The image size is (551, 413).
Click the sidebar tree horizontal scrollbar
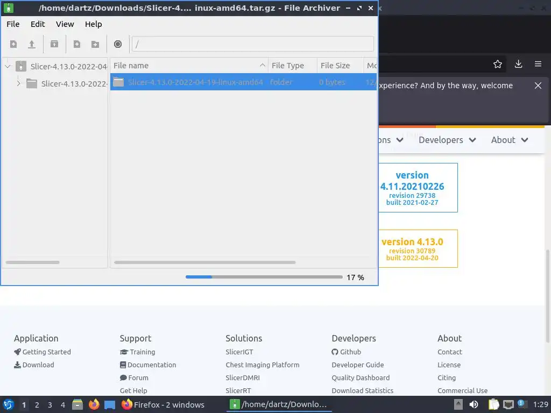pyautogui.click(x=33, y=262)
